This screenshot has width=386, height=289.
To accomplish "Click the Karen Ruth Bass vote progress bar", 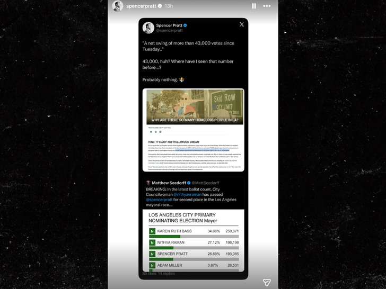I will point(194,237).
